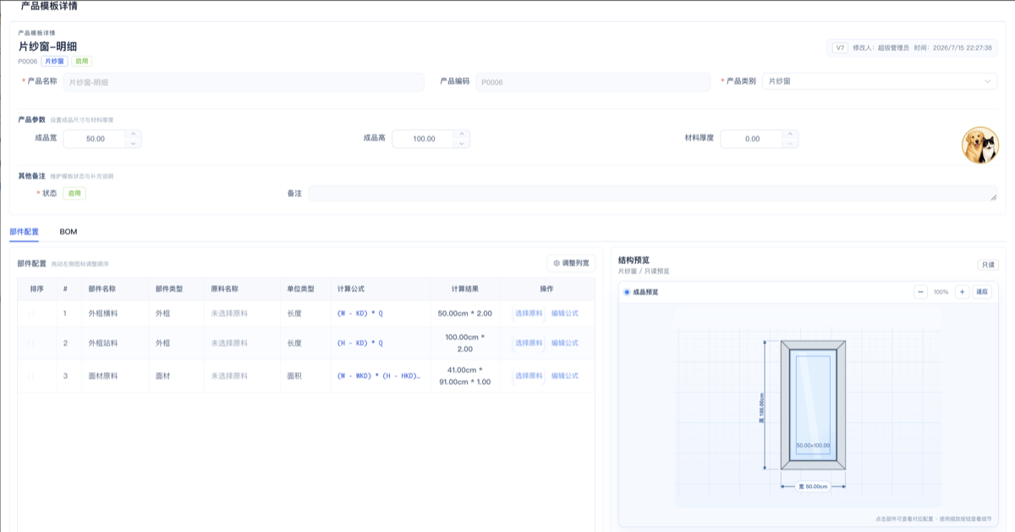Decrease 成品高 with the down arrow

tap(461, 143)
